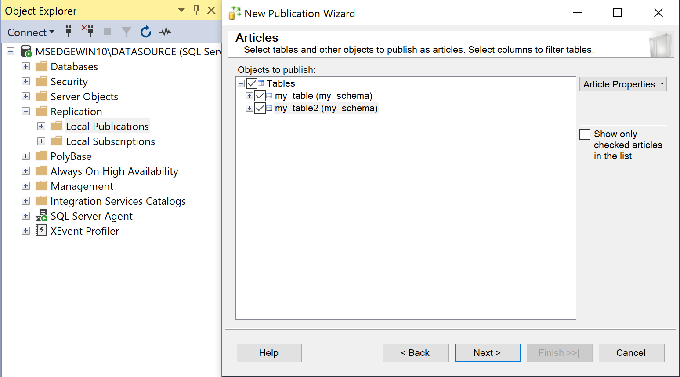Open Activity Monitor from Object Explorer toolbar
This screenshot has width=680, height=377.
pos(165,31)
